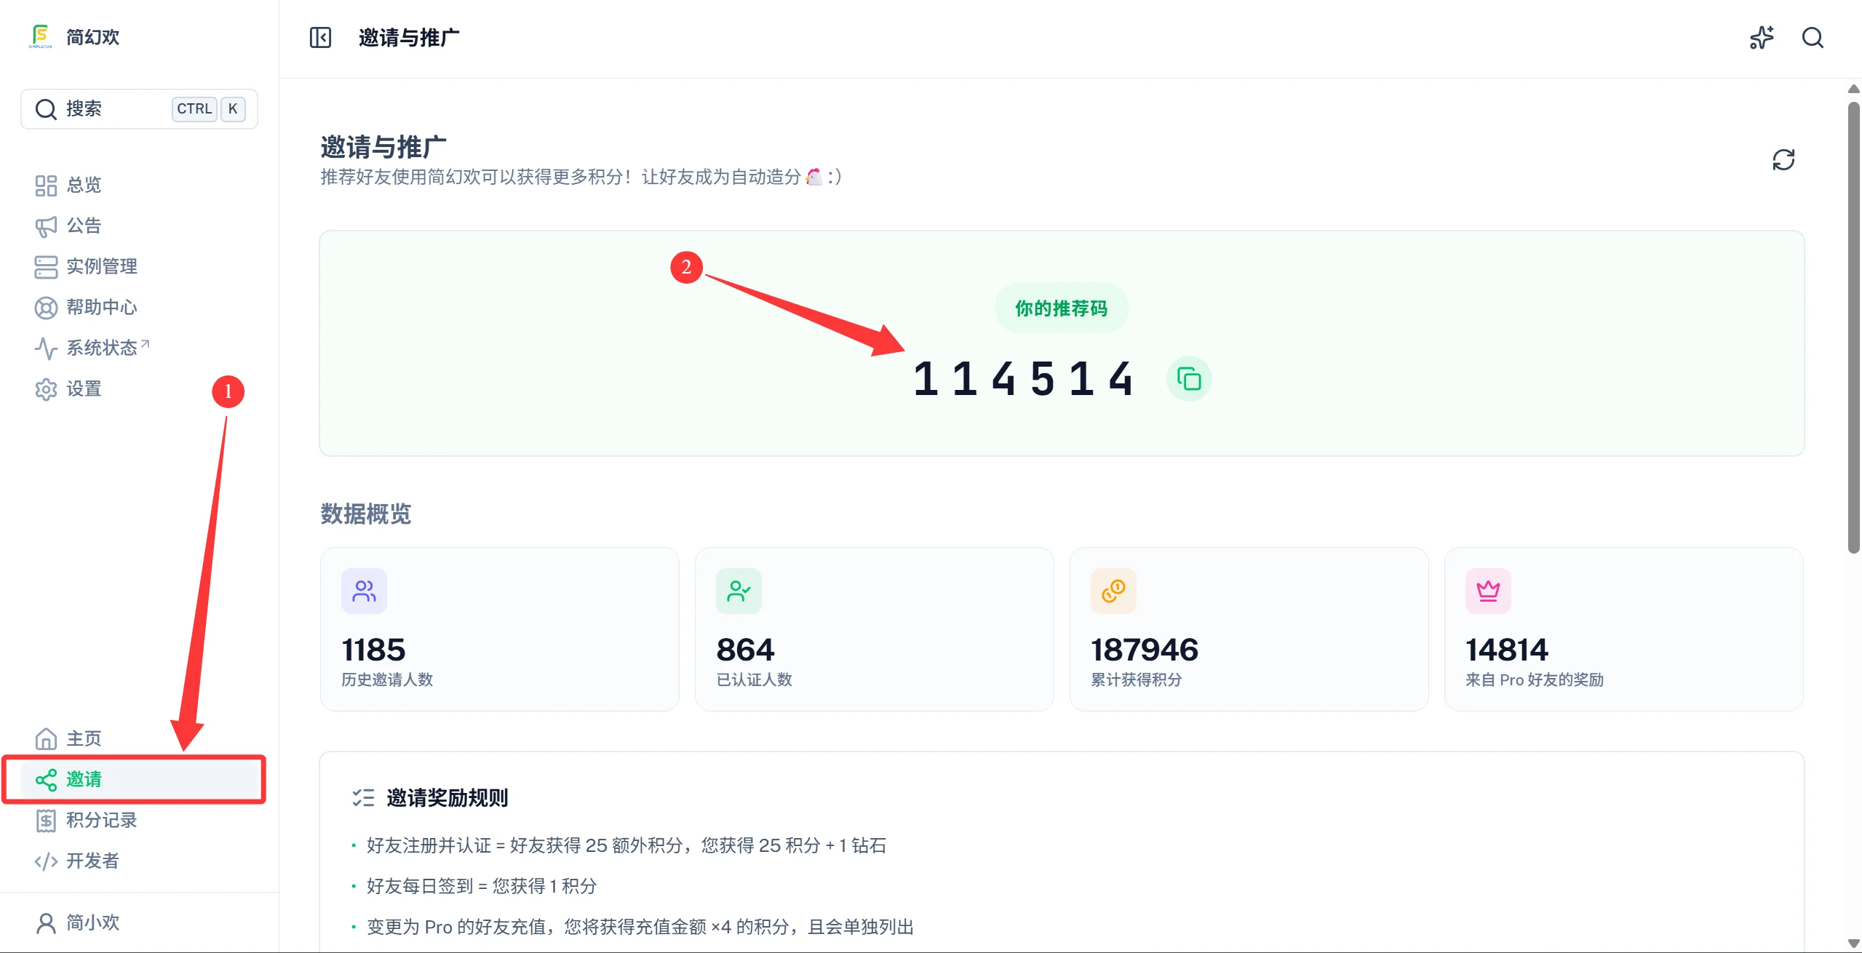Click the 历史邀请人数 people icon

click(x=364, y=591)
